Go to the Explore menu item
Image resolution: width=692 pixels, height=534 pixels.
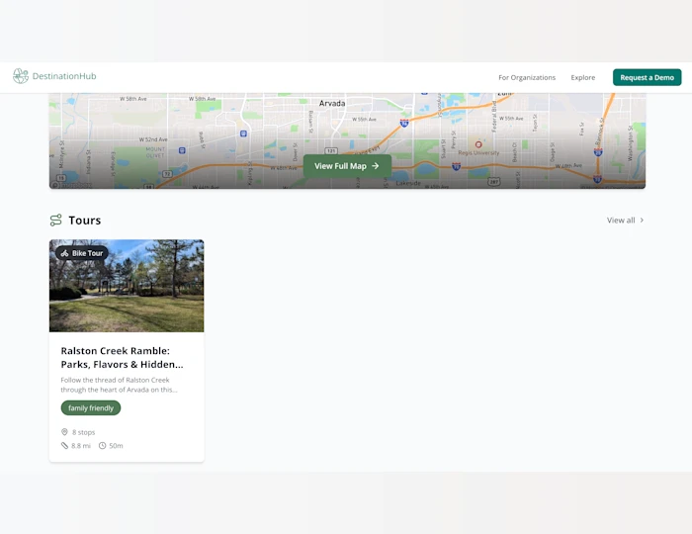[583, 78]
